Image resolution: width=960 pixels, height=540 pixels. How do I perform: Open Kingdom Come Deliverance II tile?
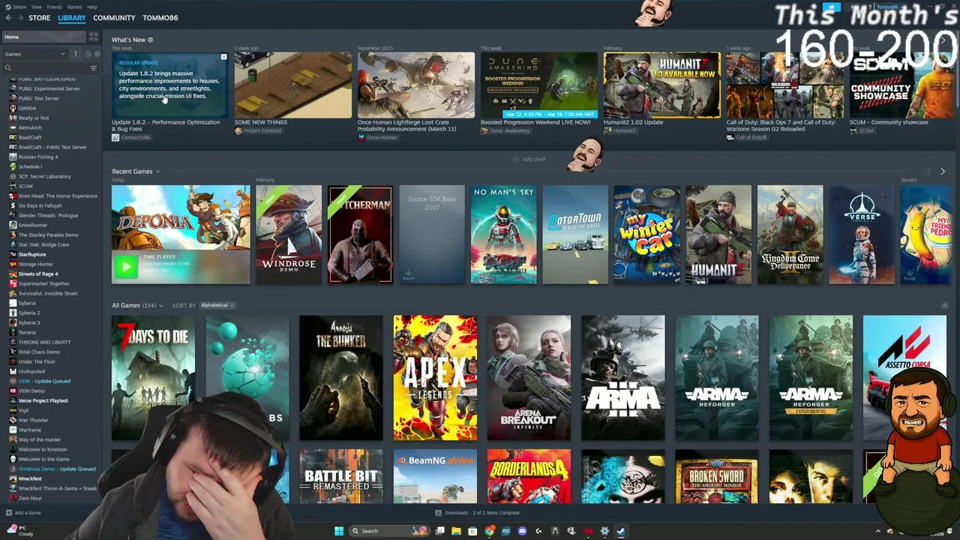point(790,235)
